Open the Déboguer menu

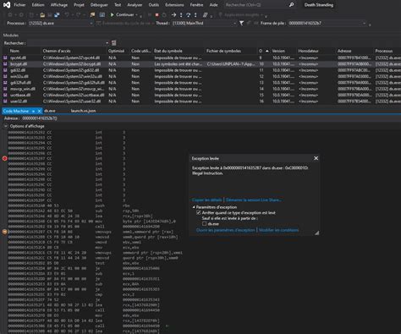coord(99,5)
